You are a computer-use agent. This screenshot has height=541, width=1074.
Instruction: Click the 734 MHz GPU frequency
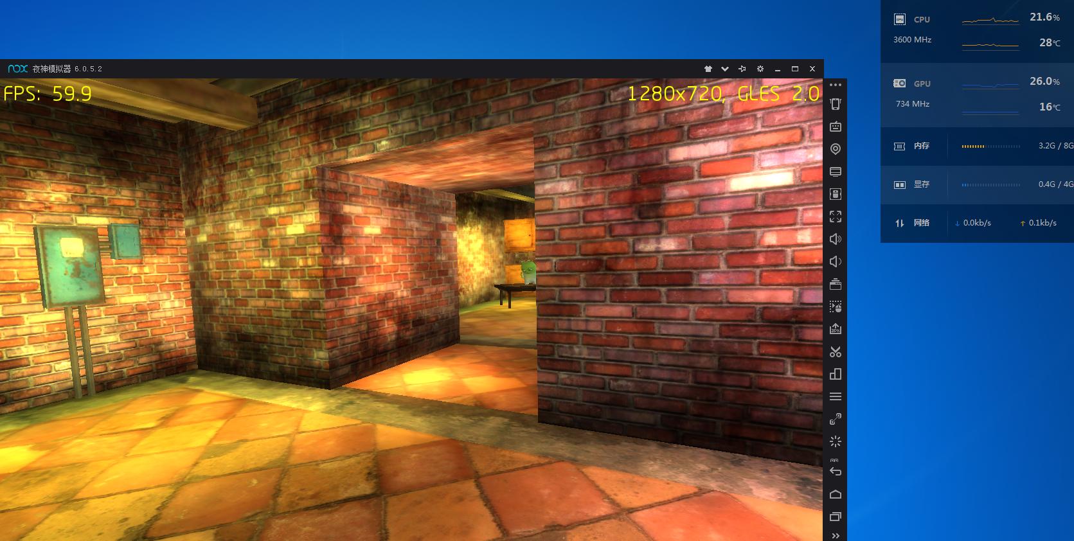click(x=913, y=104)
